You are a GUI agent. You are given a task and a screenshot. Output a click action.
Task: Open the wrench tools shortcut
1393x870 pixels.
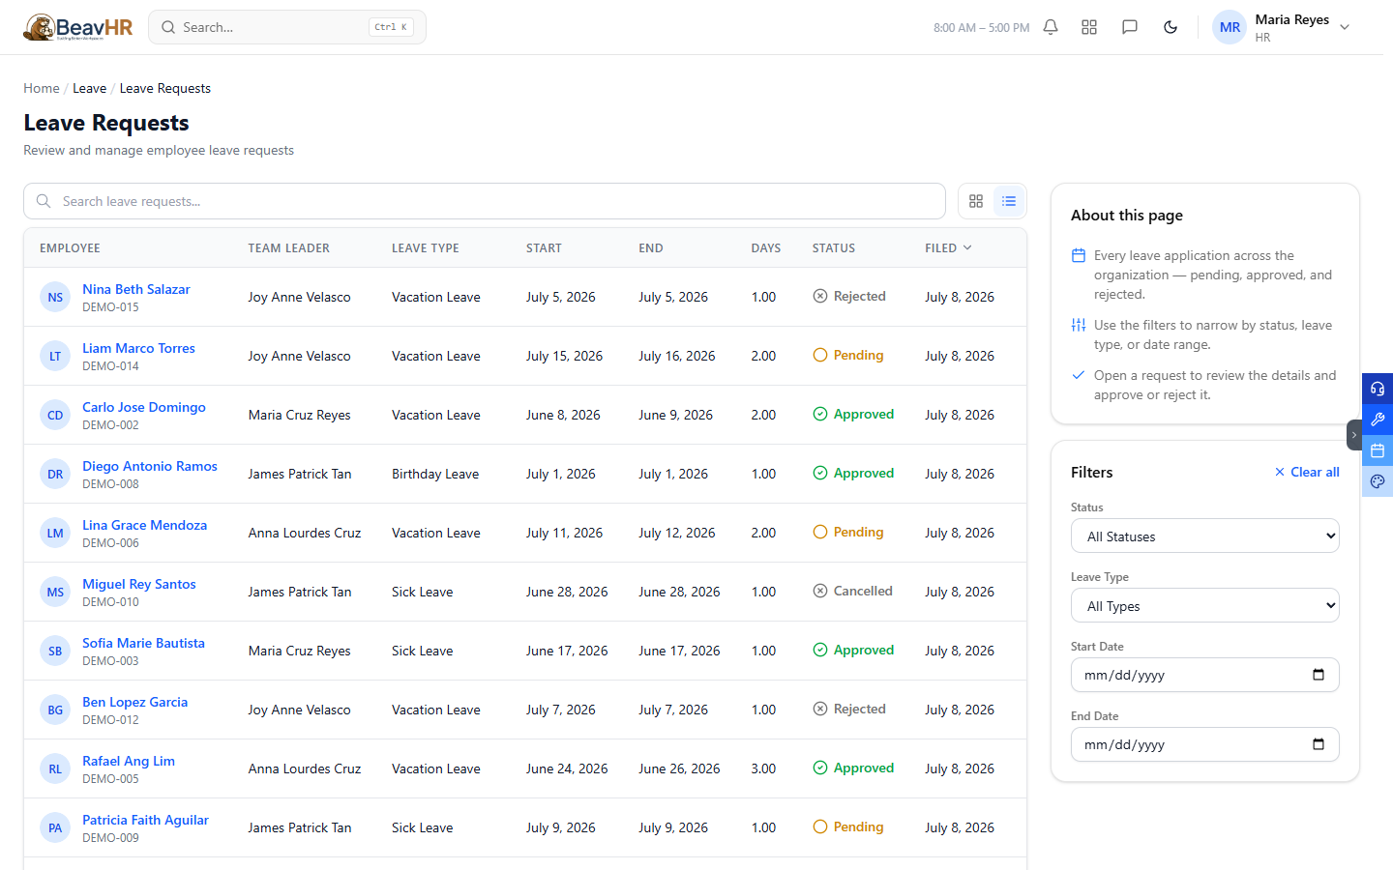[1378, 420]
